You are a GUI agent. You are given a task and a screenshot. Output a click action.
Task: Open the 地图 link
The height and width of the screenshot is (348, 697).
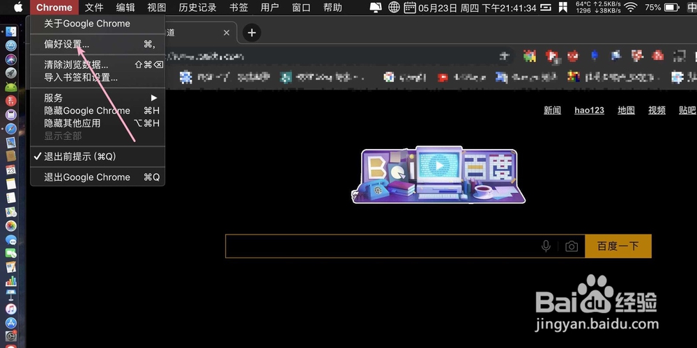pyautogui.click(x=626, y=110)
